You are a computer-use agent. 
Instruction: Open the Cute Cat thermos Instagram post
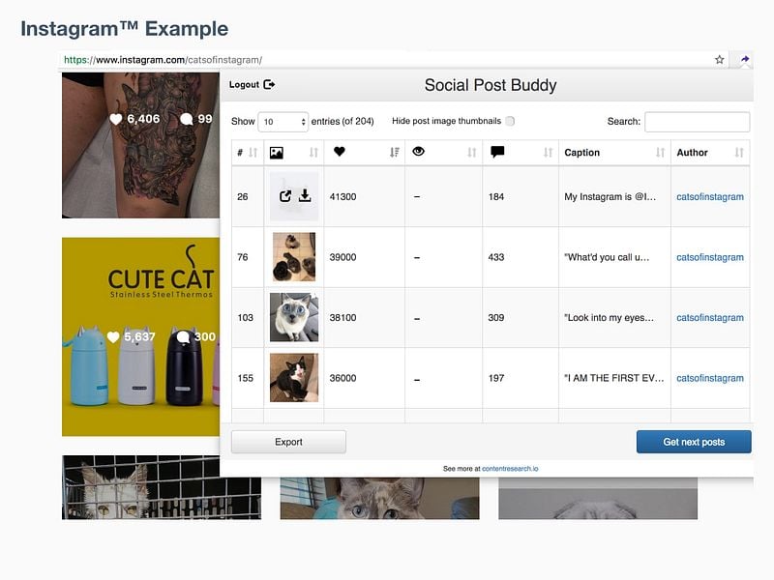point(140,336)
